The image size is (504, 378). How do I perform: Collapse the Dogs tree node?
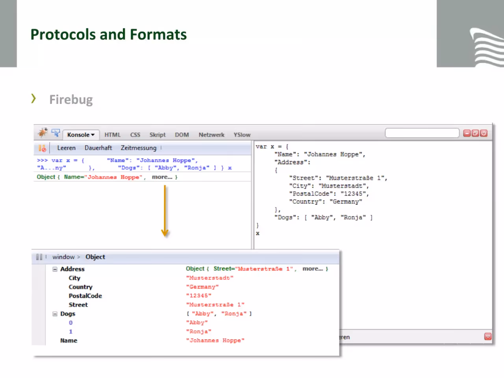(x=55, y=314)
